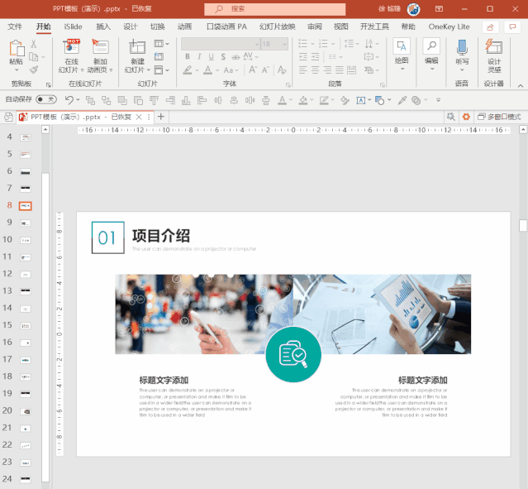Click the decrease font size icon
The image size is (528, 489).
tap(265, 70)
